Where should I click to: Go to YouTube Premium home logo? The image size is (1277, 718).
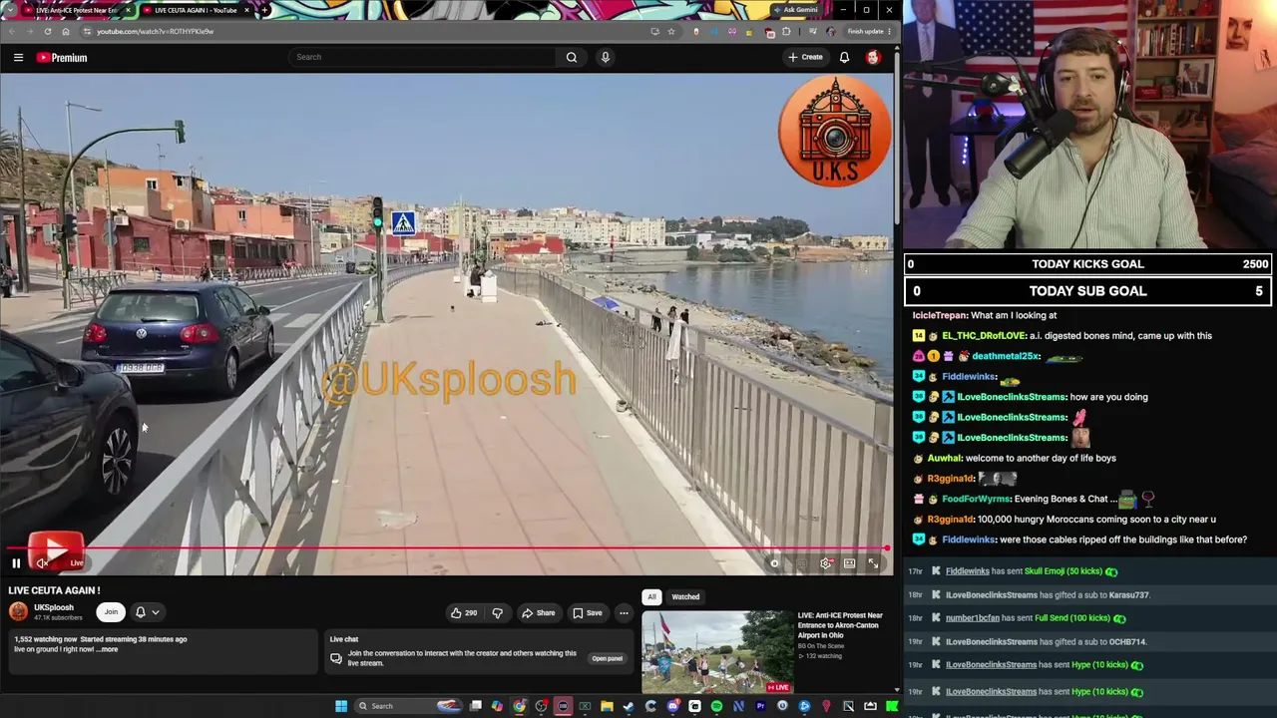click(x=62, y=58)
